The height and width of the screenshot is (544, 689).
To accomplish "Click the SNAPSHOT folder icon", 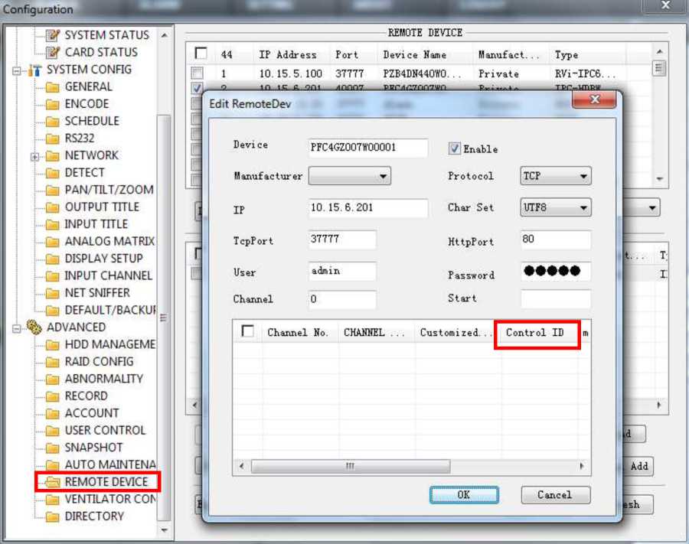I will pyautogui.click(x=52, y=448).
